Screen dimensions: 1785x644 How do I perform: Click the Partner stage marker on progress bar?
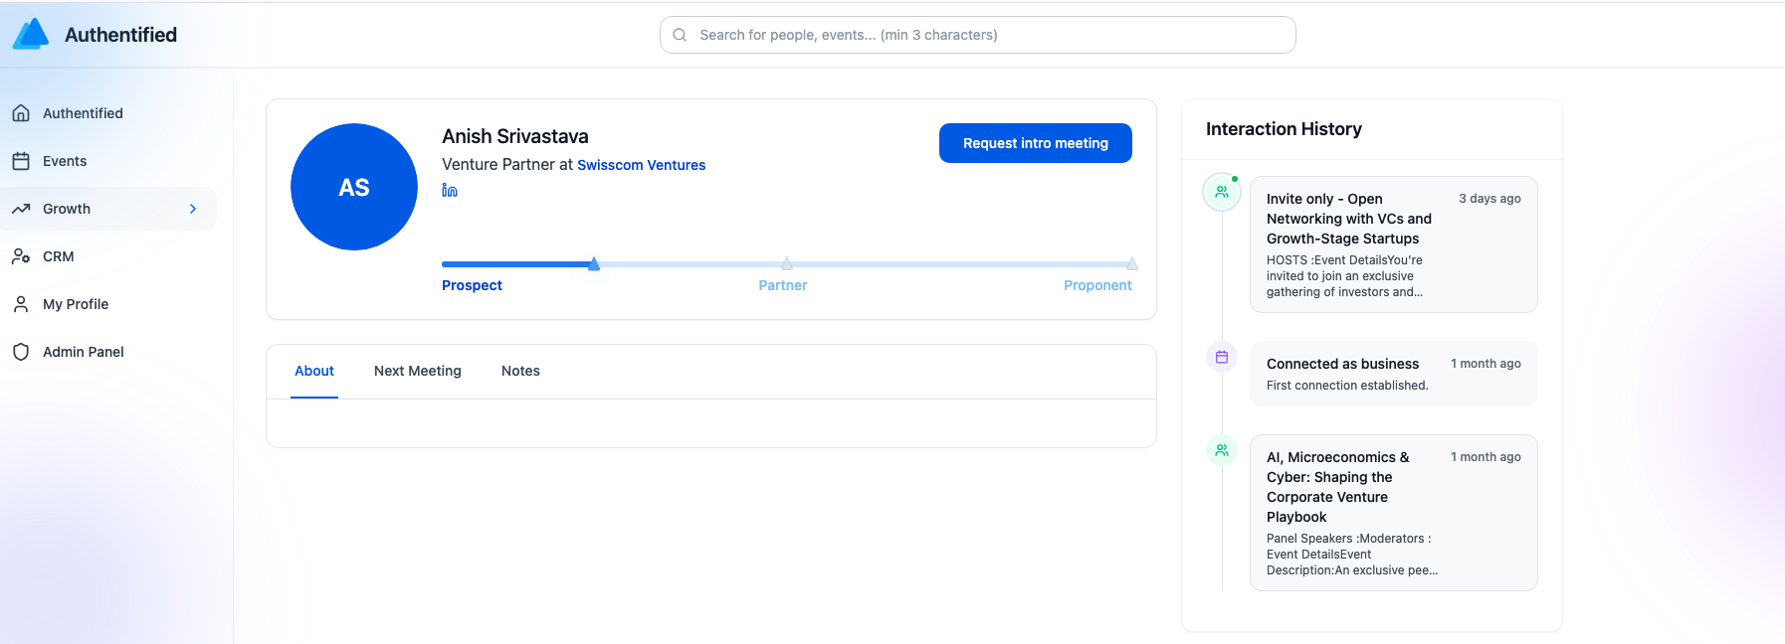point(787,264)
